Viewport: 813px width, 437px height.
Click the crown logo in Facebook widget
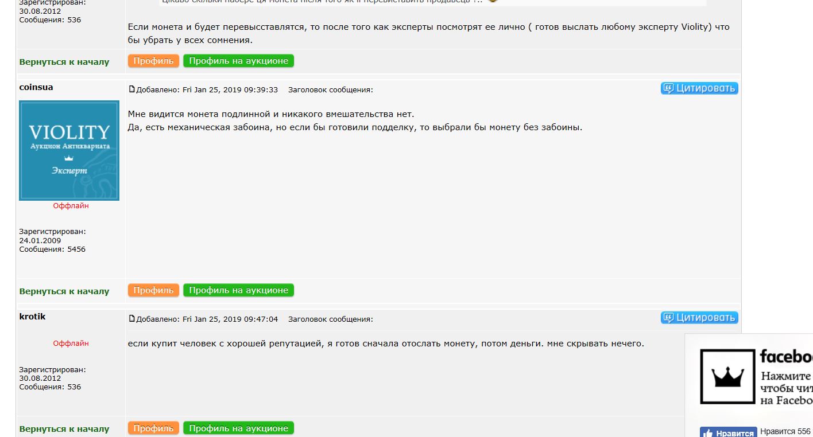pyautogui.click(x=727, y=376)
